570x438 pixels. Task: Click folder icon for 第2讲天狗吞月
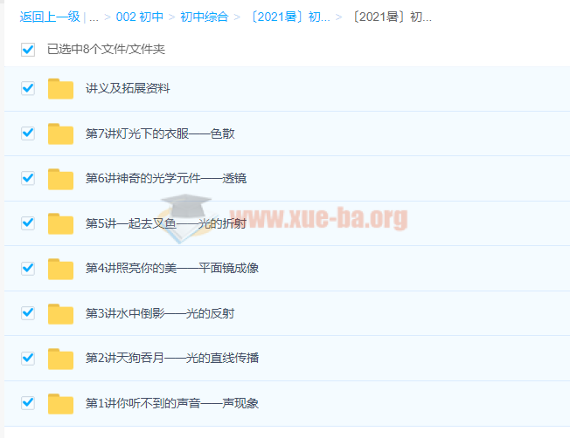pyautogui.click(x=60, y=359)
